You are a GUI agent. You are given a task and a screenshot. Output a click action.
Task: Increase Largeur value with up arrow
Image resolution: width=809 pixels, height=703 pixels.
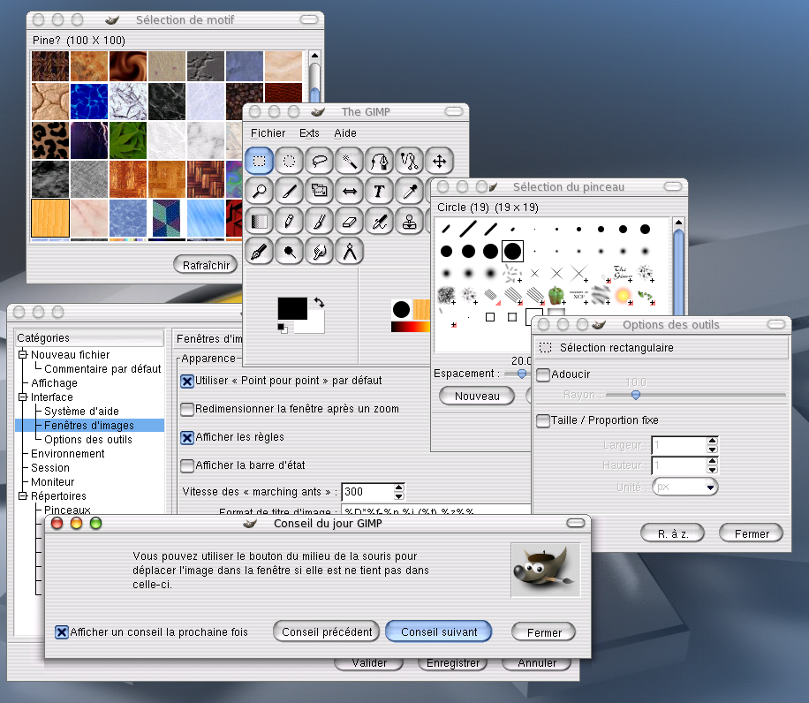click(712, 441)
